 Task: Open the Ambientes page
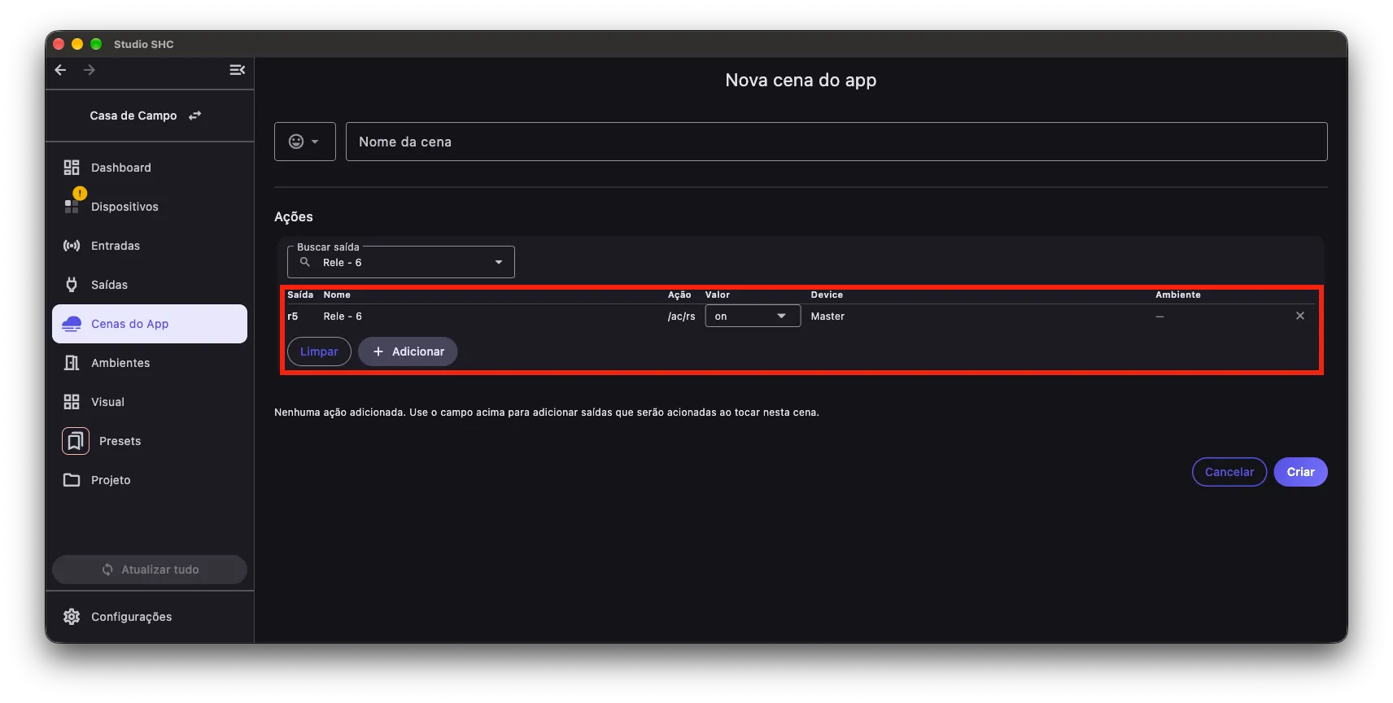click(150, 363)
